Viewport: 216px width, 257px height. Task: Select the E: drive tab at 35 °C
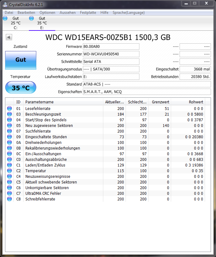[42, 23]
